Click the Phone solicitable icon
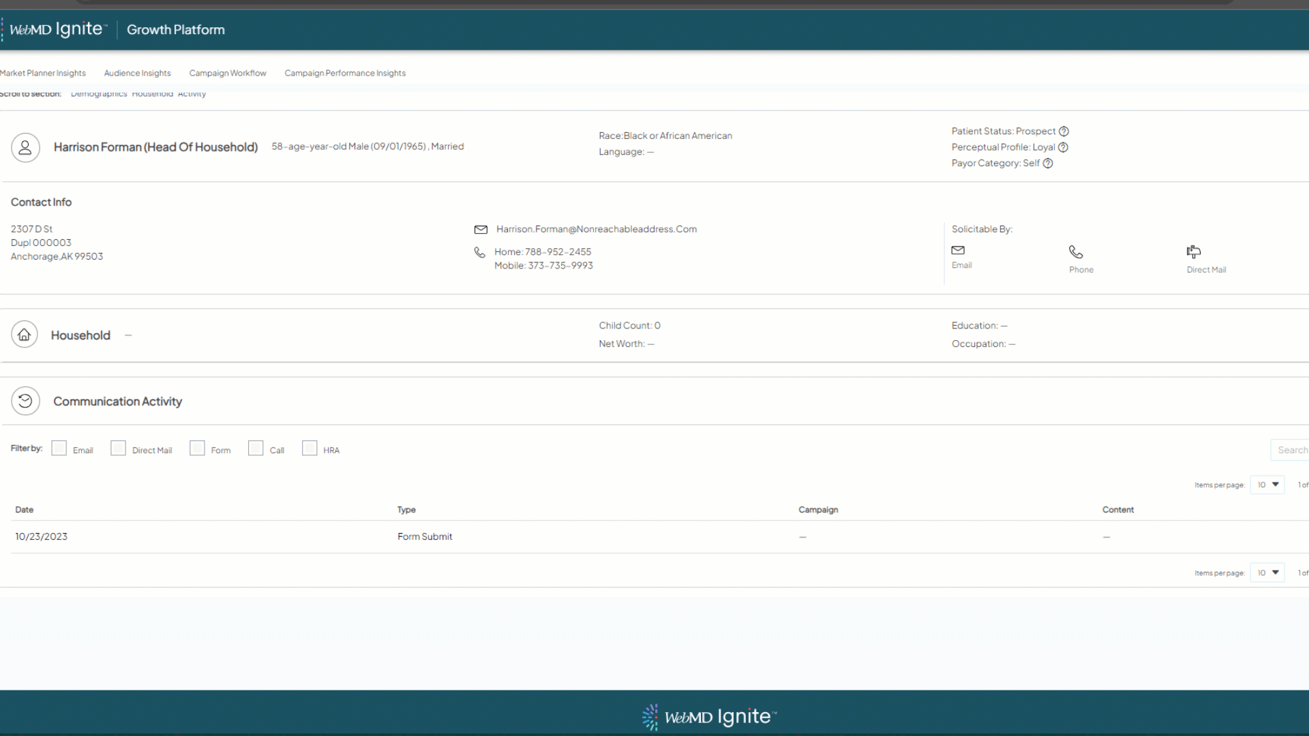The height and width of the screenshot is (736, 1309). [x=1076, y=251]
